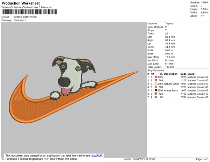210x162 pixels.
Task: Click the Left value 86.4 mm
Action: [170, 37]
